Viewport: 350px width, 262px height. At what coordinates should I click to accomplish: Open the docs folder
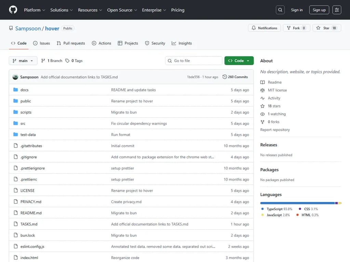pyautogui.click(x=24, y=90)
